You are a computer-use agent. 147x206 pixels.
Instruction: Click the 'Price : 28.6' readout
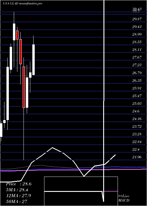click(19, 184)
